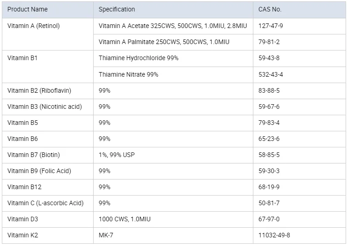Select CAS number 127-47-9
Viewport: 347px width, 247px height.
point(271,26)
